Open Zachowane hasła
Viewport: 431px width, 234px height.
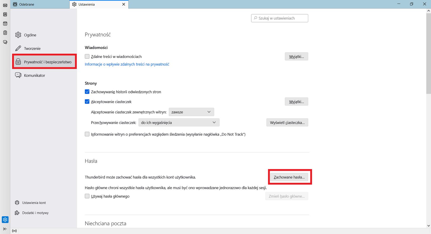tap(289, 177)
